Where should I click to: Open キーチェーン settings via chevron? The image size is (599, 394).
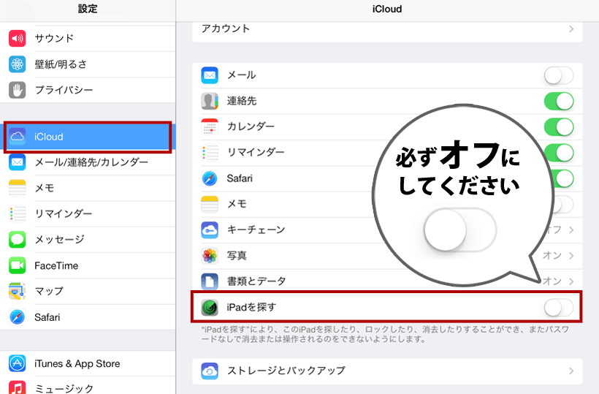(x=571, y=230)
